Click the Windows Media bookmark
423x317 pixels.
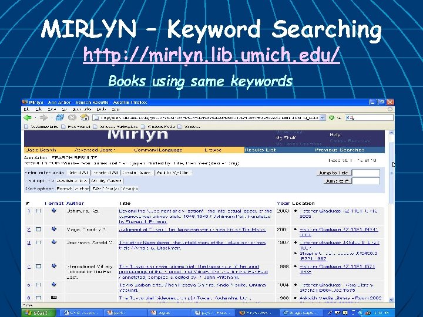click(158, 126)
